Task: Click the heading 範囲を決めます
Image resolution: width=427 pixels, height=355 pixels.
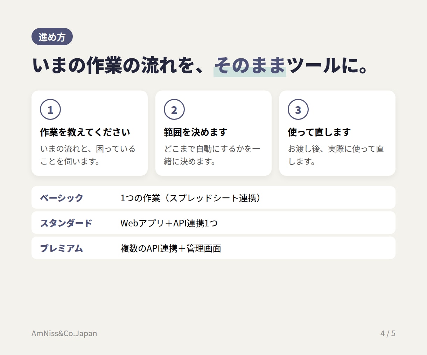Action: coord(196,132)
